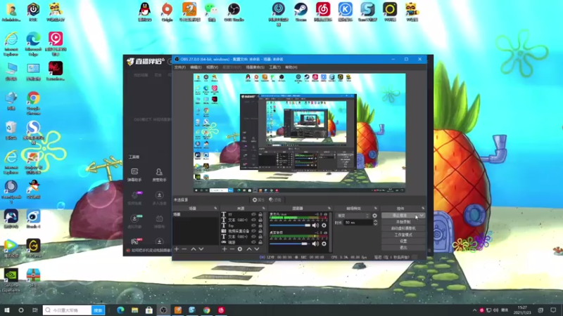563x316 pixels.
Task: Move source down in Sources panel
Action: [x=257, y=249]
